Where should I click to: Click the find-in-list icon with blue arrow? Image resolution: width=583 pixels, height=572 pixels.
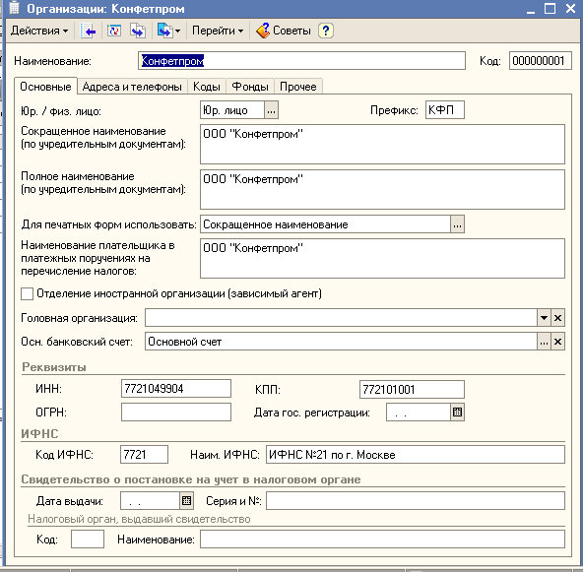(88, 31)
